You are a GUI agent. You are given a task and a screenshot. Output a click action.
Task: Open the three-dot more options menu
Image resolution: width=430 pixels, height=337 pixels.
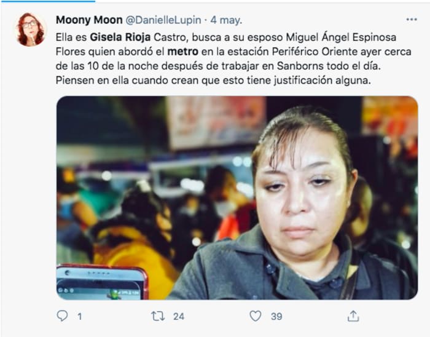pyautogui.click(x=412, y=20)
